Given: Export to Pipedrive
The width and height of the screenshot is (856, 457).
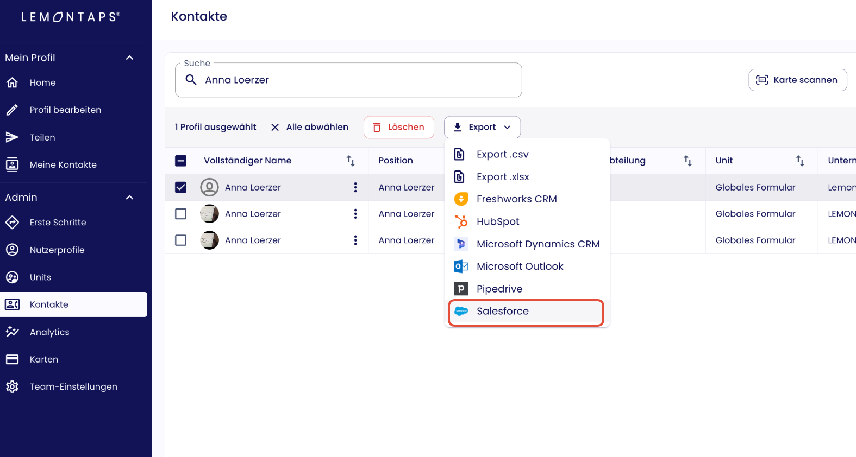Looking at the screenshot, I should [x=527, y=289].
